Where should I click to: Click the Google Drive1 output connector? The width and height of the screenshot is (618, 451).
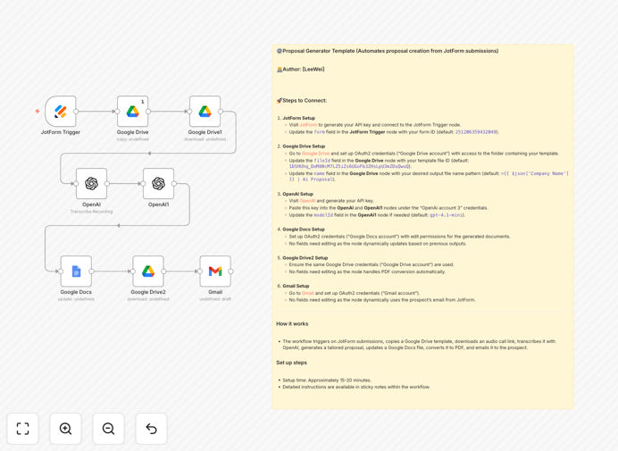221,112
